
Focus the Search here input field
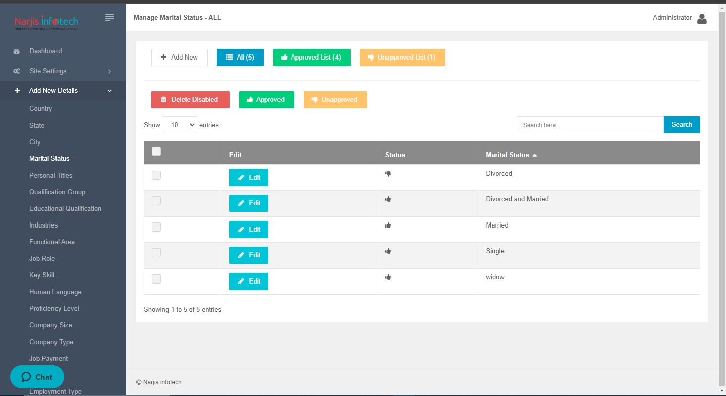[x=590, y=125]
